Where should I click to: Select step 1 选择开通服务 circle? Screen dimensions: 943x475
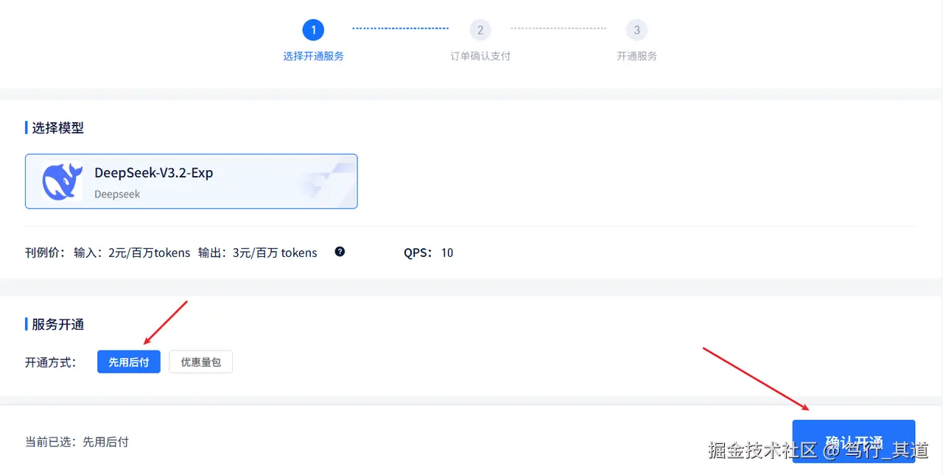(x=313, y=29)
